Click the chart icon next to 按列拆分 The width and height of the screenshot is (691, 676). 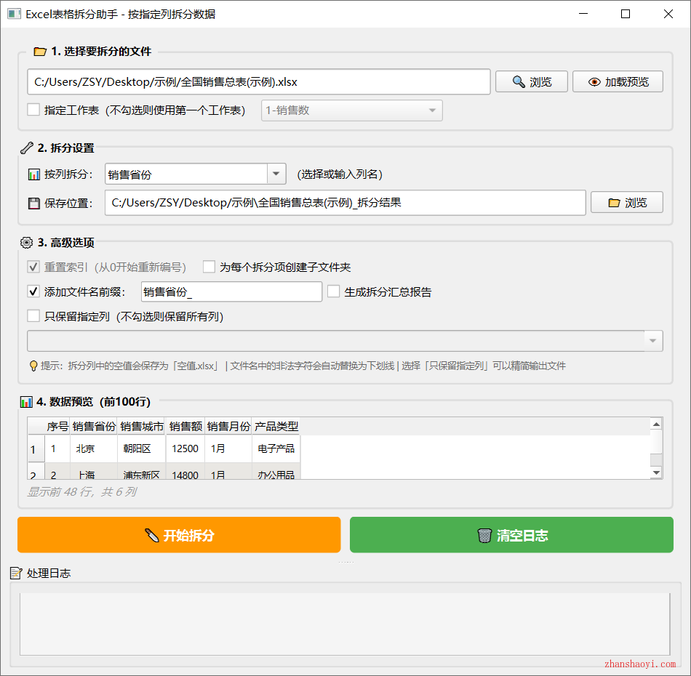34,174
